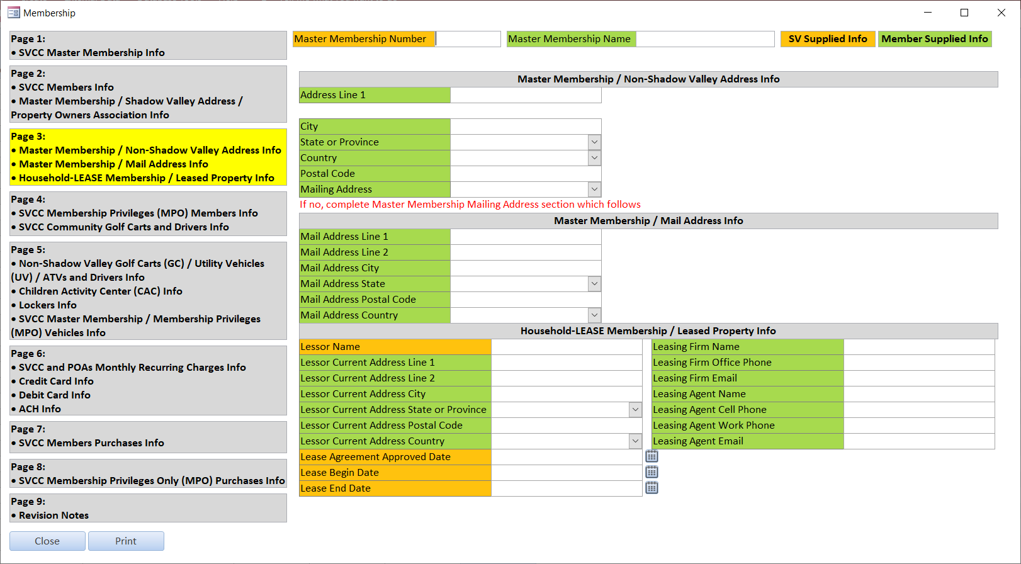The image size is (1021, 564).
Task: Click the Leasing Firm Name field
Action: [919, 347]
